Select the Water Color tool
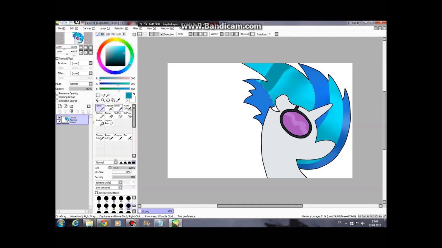This screenshot has height=248, width=442. click(127, 107)
